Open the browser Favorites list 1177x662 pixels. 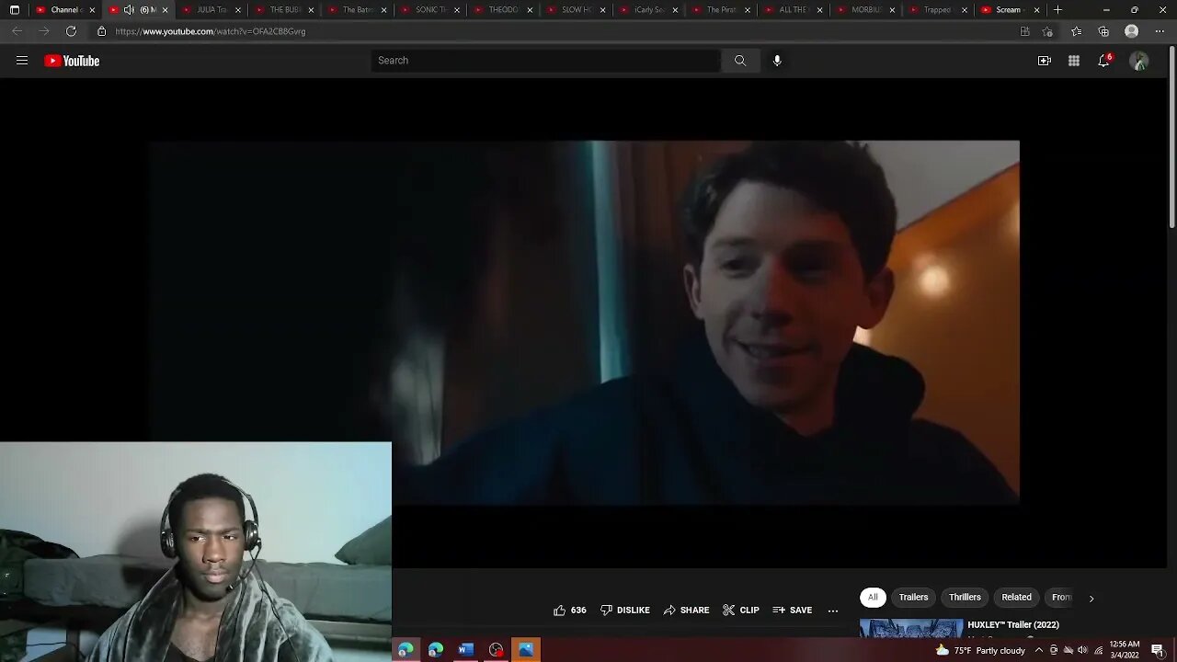point(1077,31)
